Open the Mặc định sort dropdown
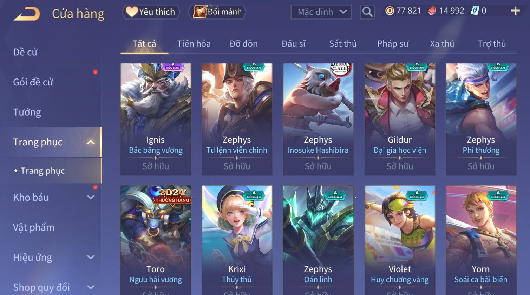Screen dimensions: 530x295 (x=321, y=12)
